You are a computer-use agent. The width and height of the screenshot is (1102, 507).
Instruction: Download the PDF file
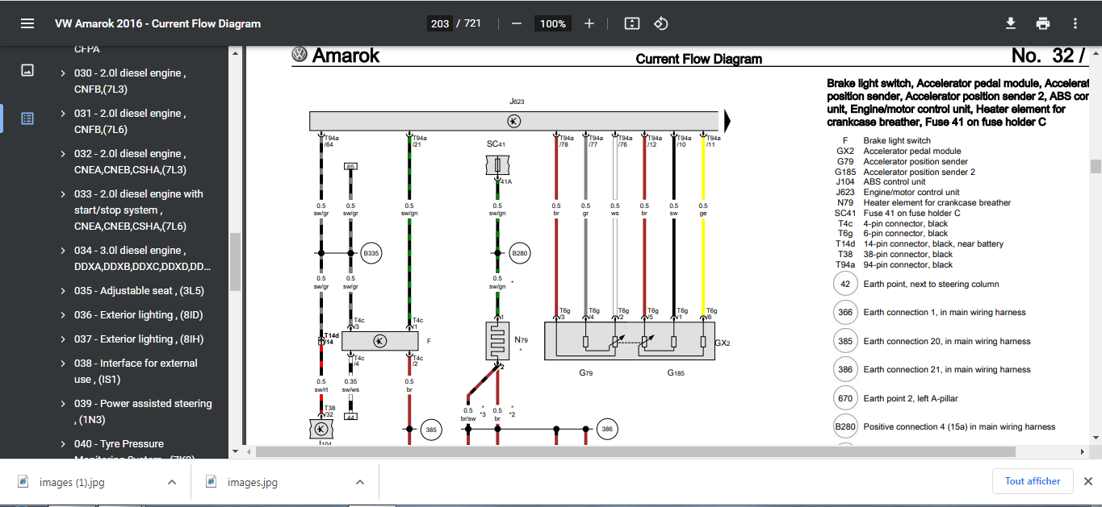tap(1010, 23)
